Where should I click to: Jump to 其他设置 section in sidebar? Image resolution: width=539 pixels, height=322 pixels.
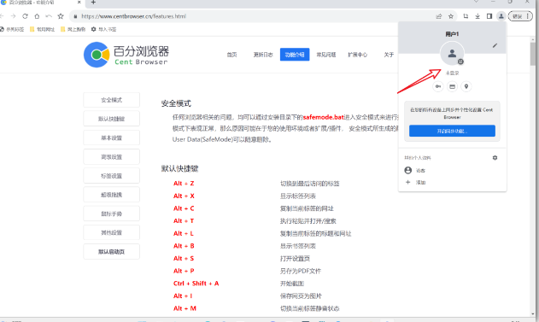(111, 232)
